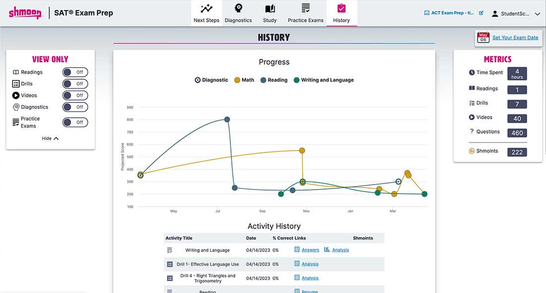
Task: Go to the Diagnostics tab
Action: point(238,13)
